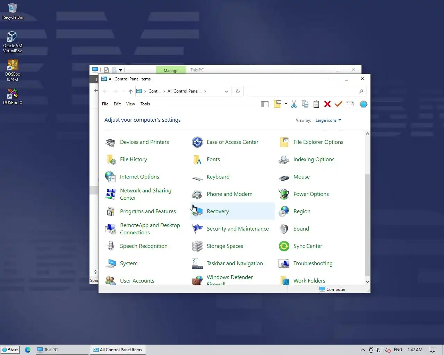Image resolution: width=444 pixels, height=355 pixels.
Task: Open Ease of Access Center
Action: [x=225, y=142]
